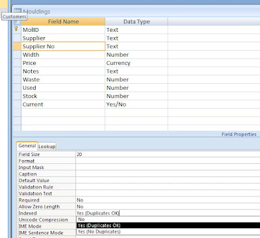Click the Allow Zero Length value No

pos(168,207)
